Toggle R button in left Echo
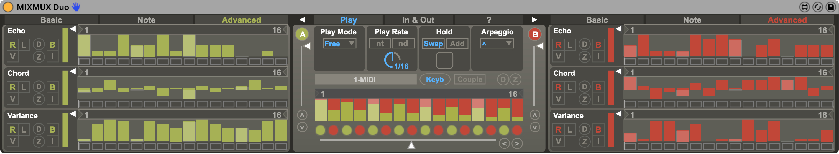This screenshot has width=839, height=154. pos(12,45)
